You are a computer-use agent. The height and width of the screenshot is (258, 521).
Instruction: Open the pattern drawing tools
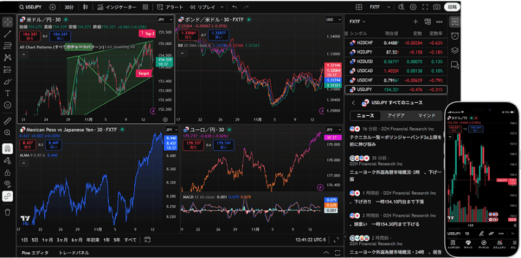7,58
